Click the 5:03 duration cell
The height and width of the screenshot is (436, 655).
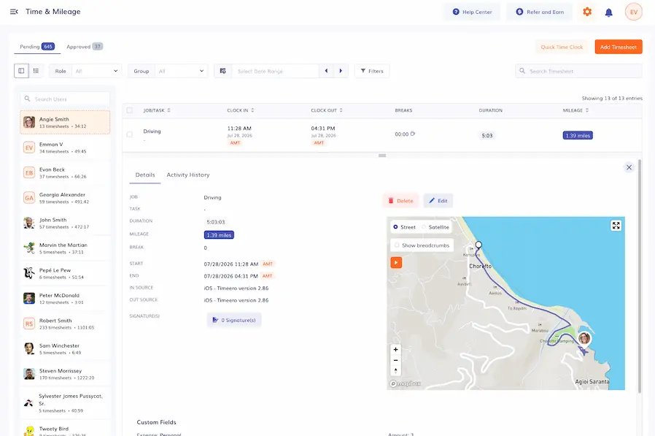coord(487,136)
